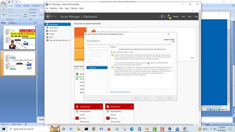This screenshot has height=132, width=235.
Task: Expand View detailed operation results
Action: click(x=112, y=52)
